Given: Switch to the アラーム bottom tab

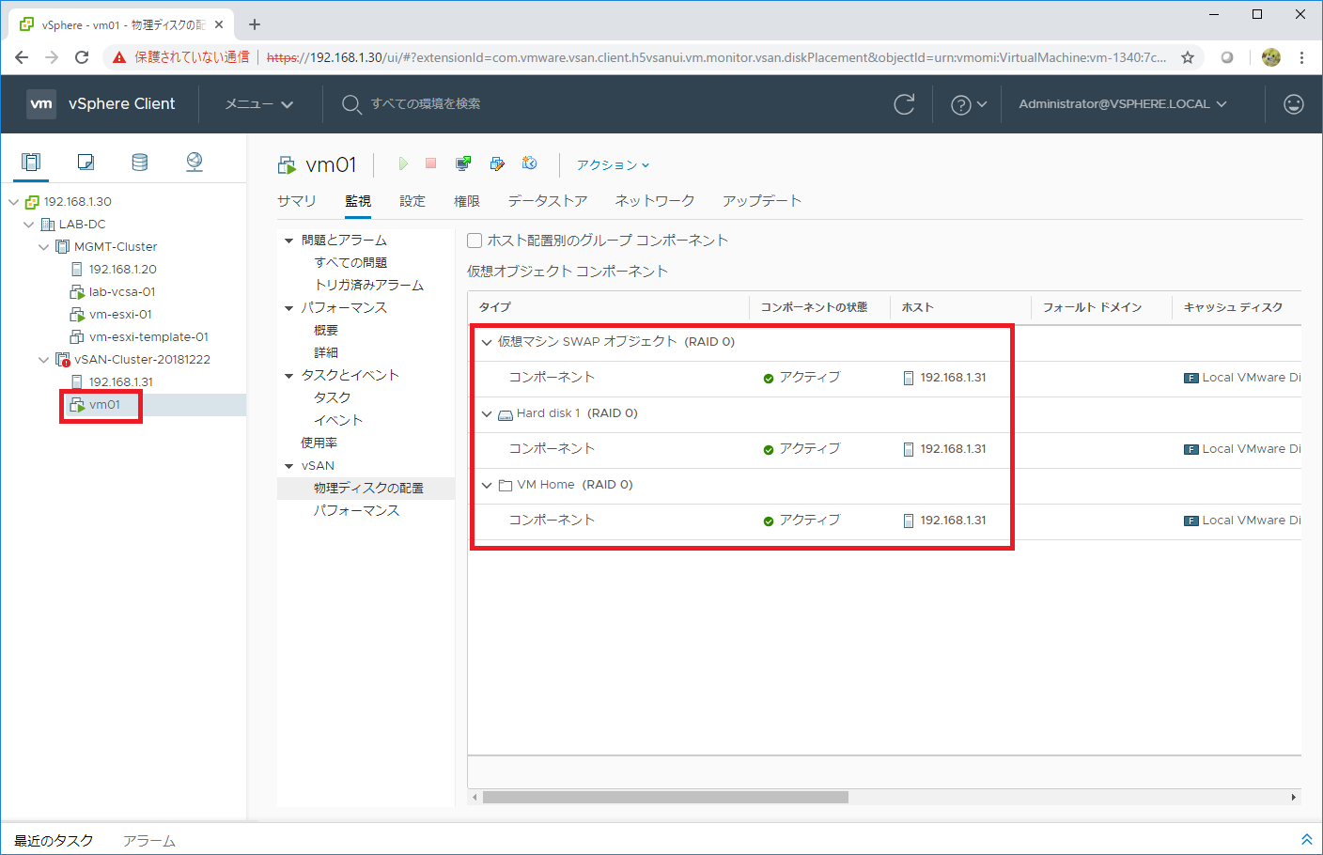Looking at the screenshot, I should (x=149, y=841).
